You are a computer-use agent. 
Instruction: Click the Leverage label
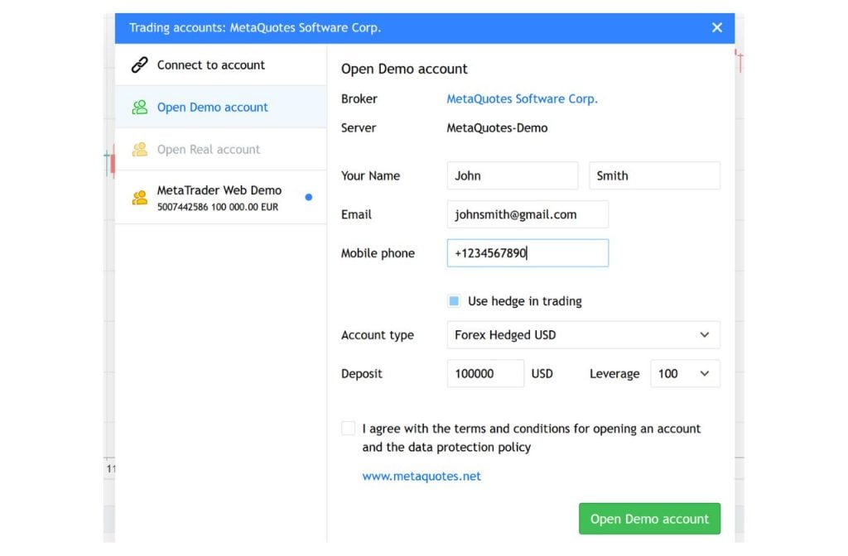(x=614, y=374)
